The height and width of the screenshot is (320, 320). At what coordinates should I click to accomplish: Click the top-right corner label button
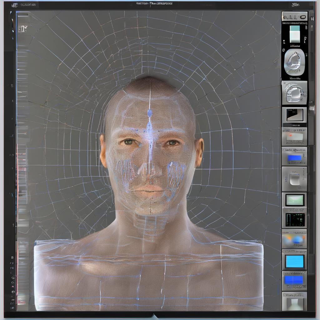coord(295,5)
